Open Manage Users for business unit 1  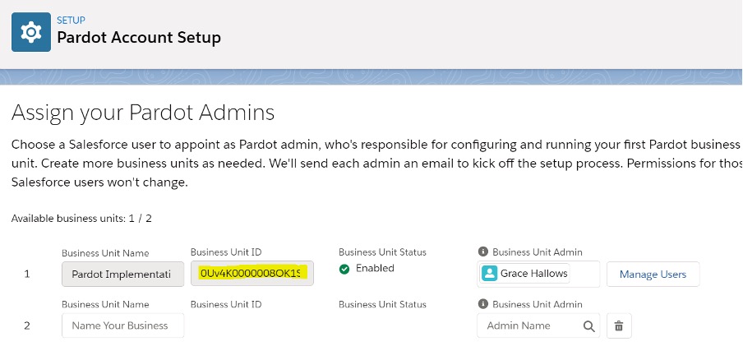click(653, 275)
